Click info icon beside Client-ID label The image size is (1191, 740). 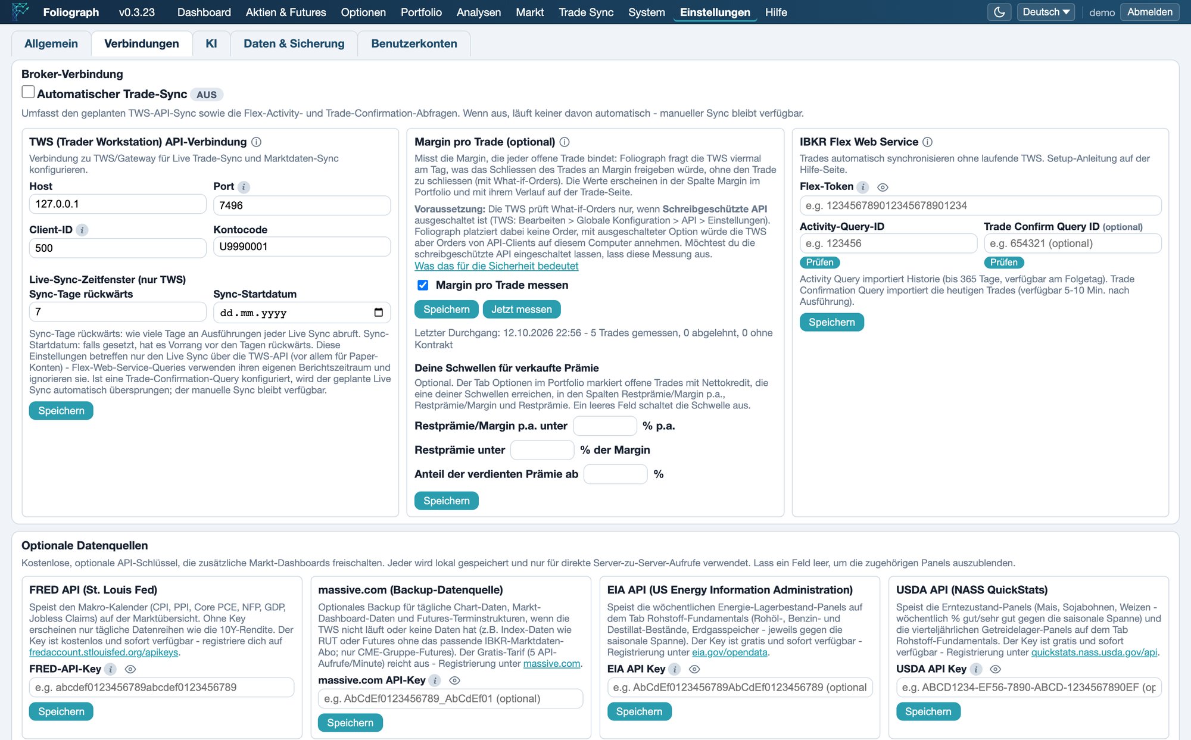[82, 230]
